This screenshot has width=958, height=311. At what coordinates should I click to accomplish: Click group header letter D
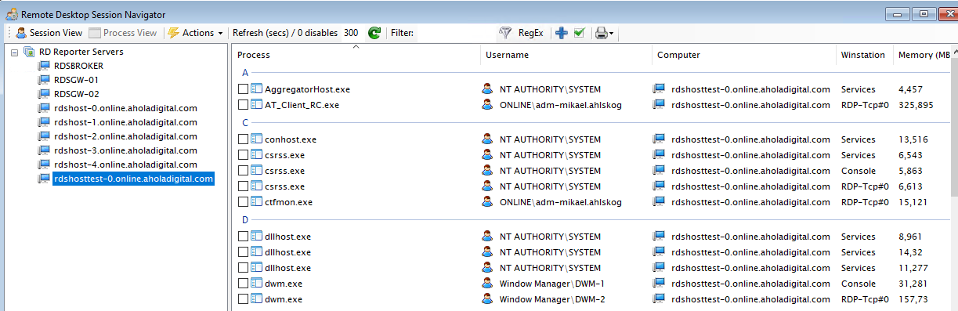245,220
